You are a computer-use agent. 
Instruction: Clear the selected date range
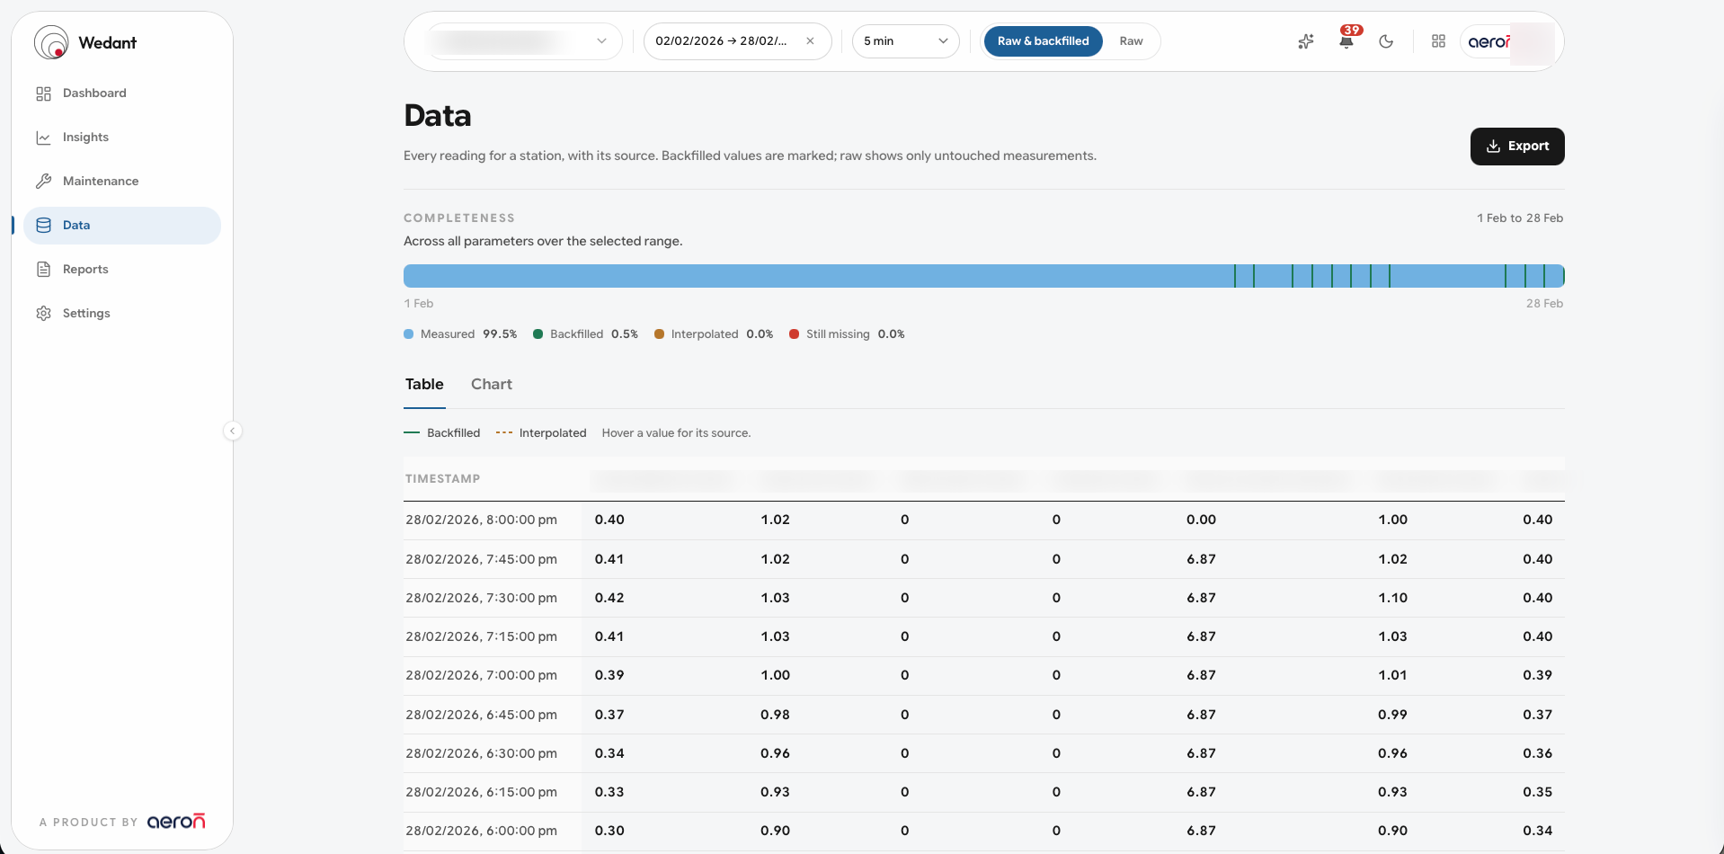810,41
